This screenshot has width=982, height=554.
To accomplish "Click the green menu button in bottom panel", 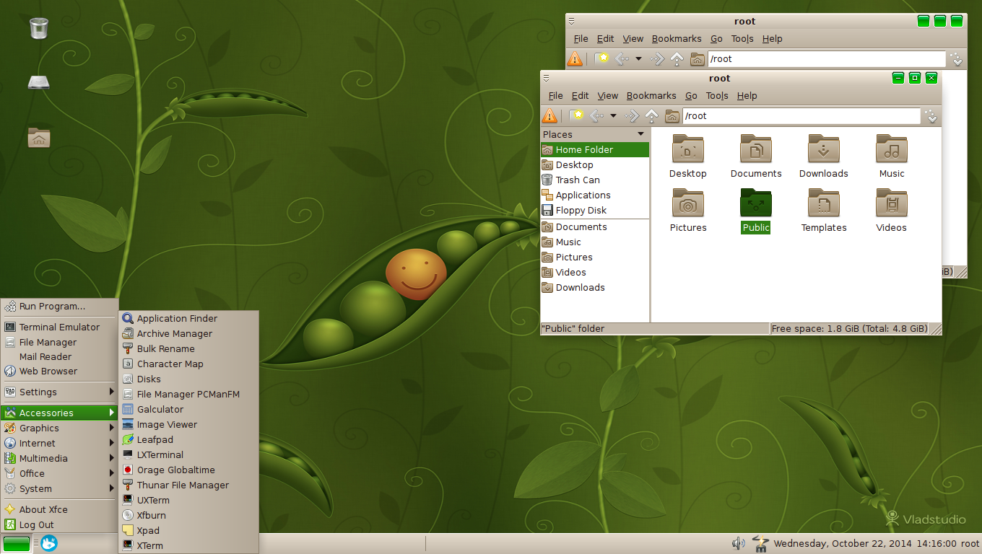I will (x=17, y=544).
